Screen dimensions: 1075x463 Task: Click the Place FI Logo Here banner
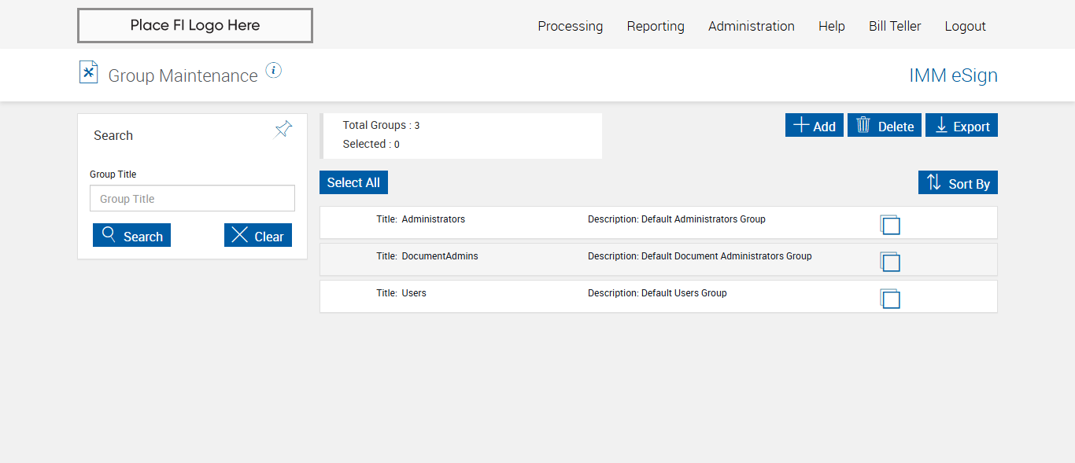coord(194,25)
